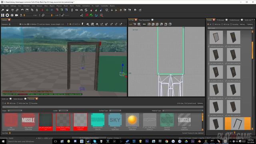This screenshot has width=256, height=144.
Task: Open the Selection menu
Action: [26, 6]
